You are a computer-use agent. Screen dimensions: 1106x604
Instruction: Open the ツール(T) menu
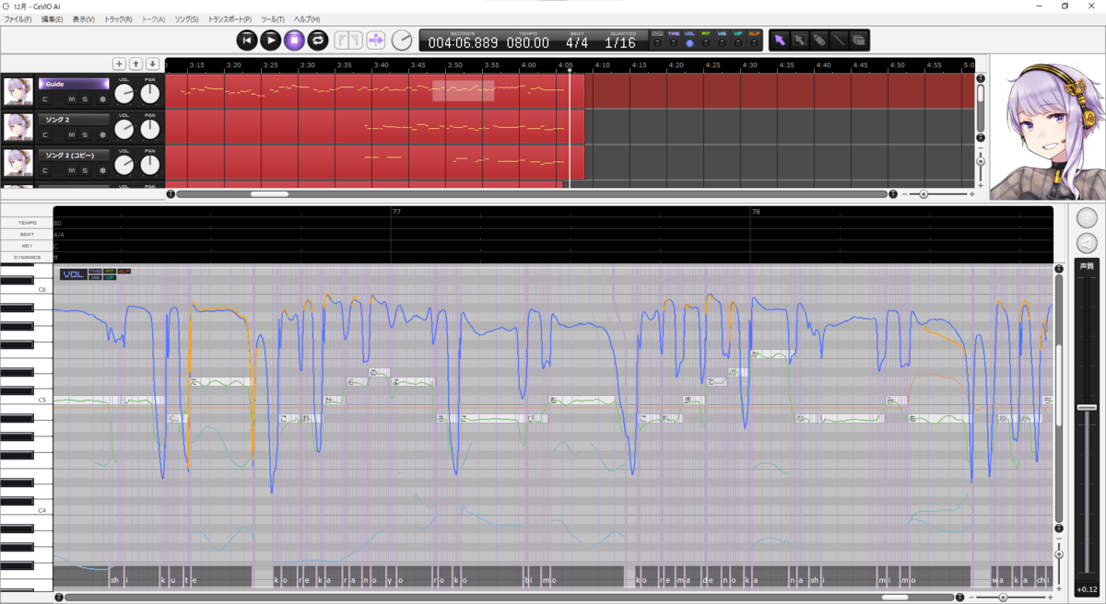click(x=273, y=19)
